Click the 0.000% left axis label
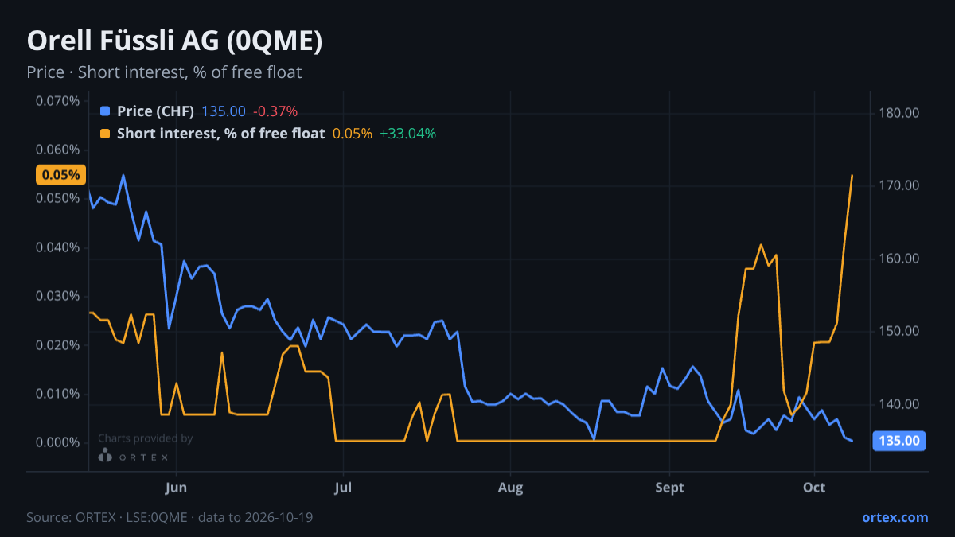Screen dimensions: 955x537 pos(57,442)
